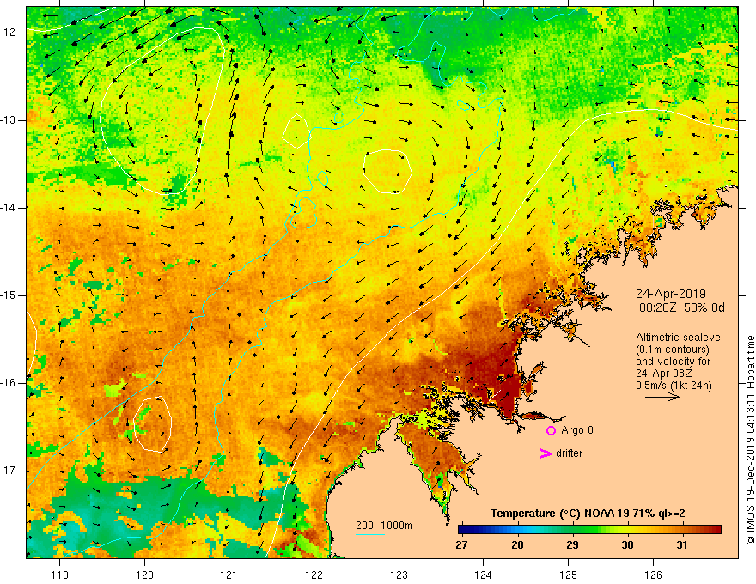
Task: Click the dark blue end of the color bar
Action: (x=466, y=530)
